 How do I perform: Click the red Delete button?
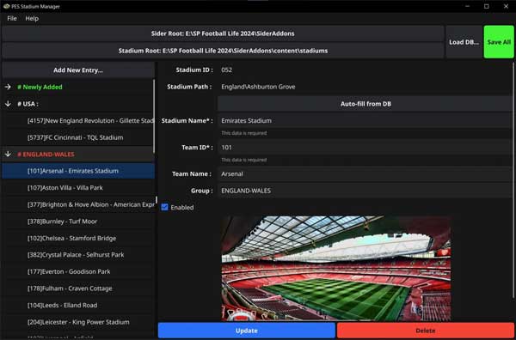(x=426, y=331)
